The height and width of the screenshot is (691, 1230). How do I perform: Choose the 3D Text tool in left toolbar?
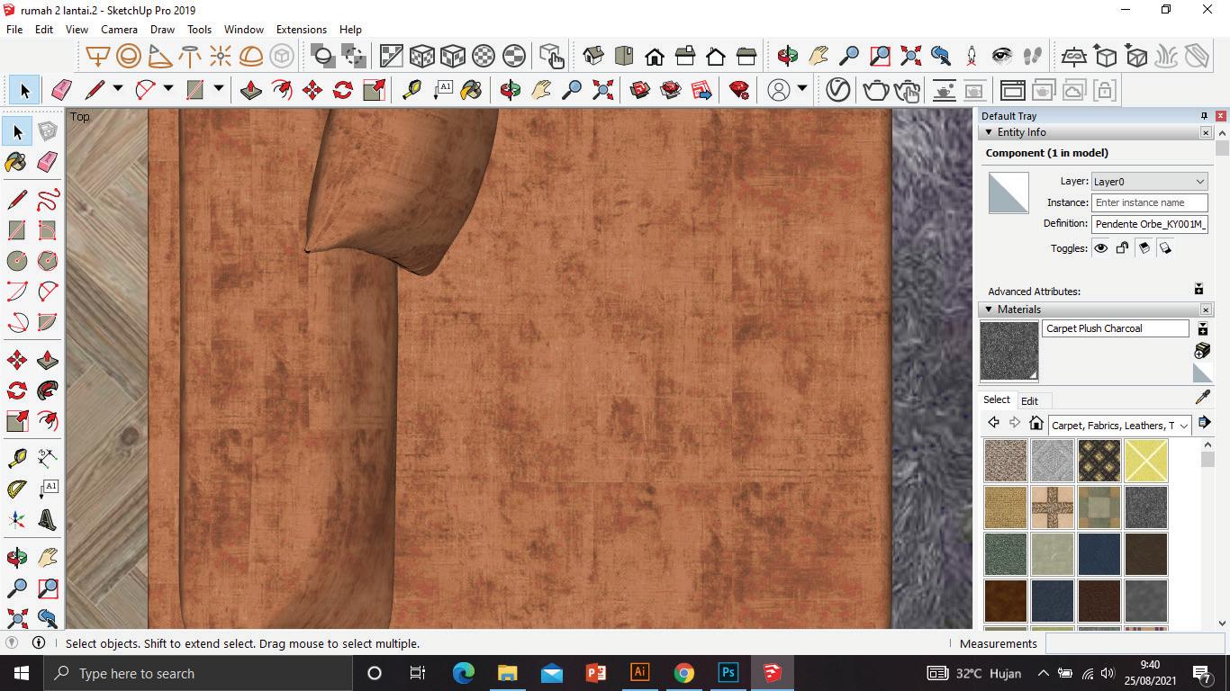pyautogui.click(x=47, y=520)
